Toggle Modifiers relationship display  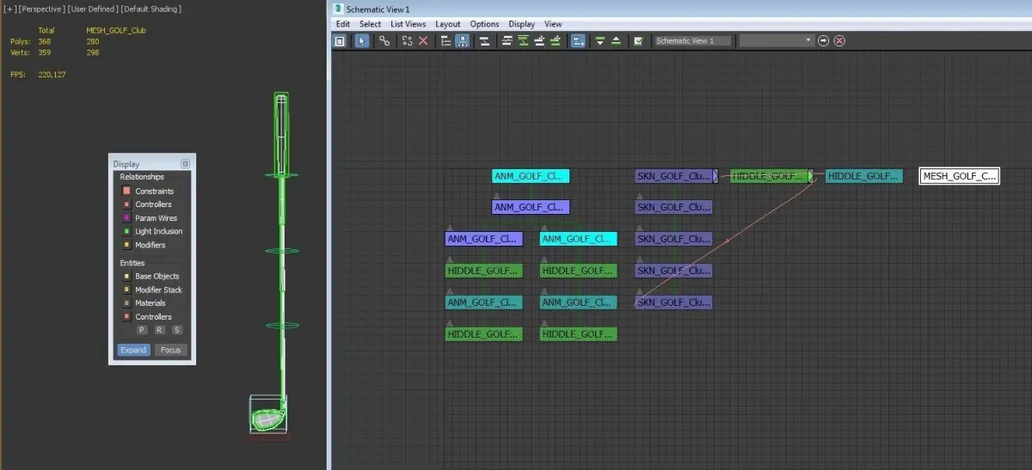click(x=126, y=245)
